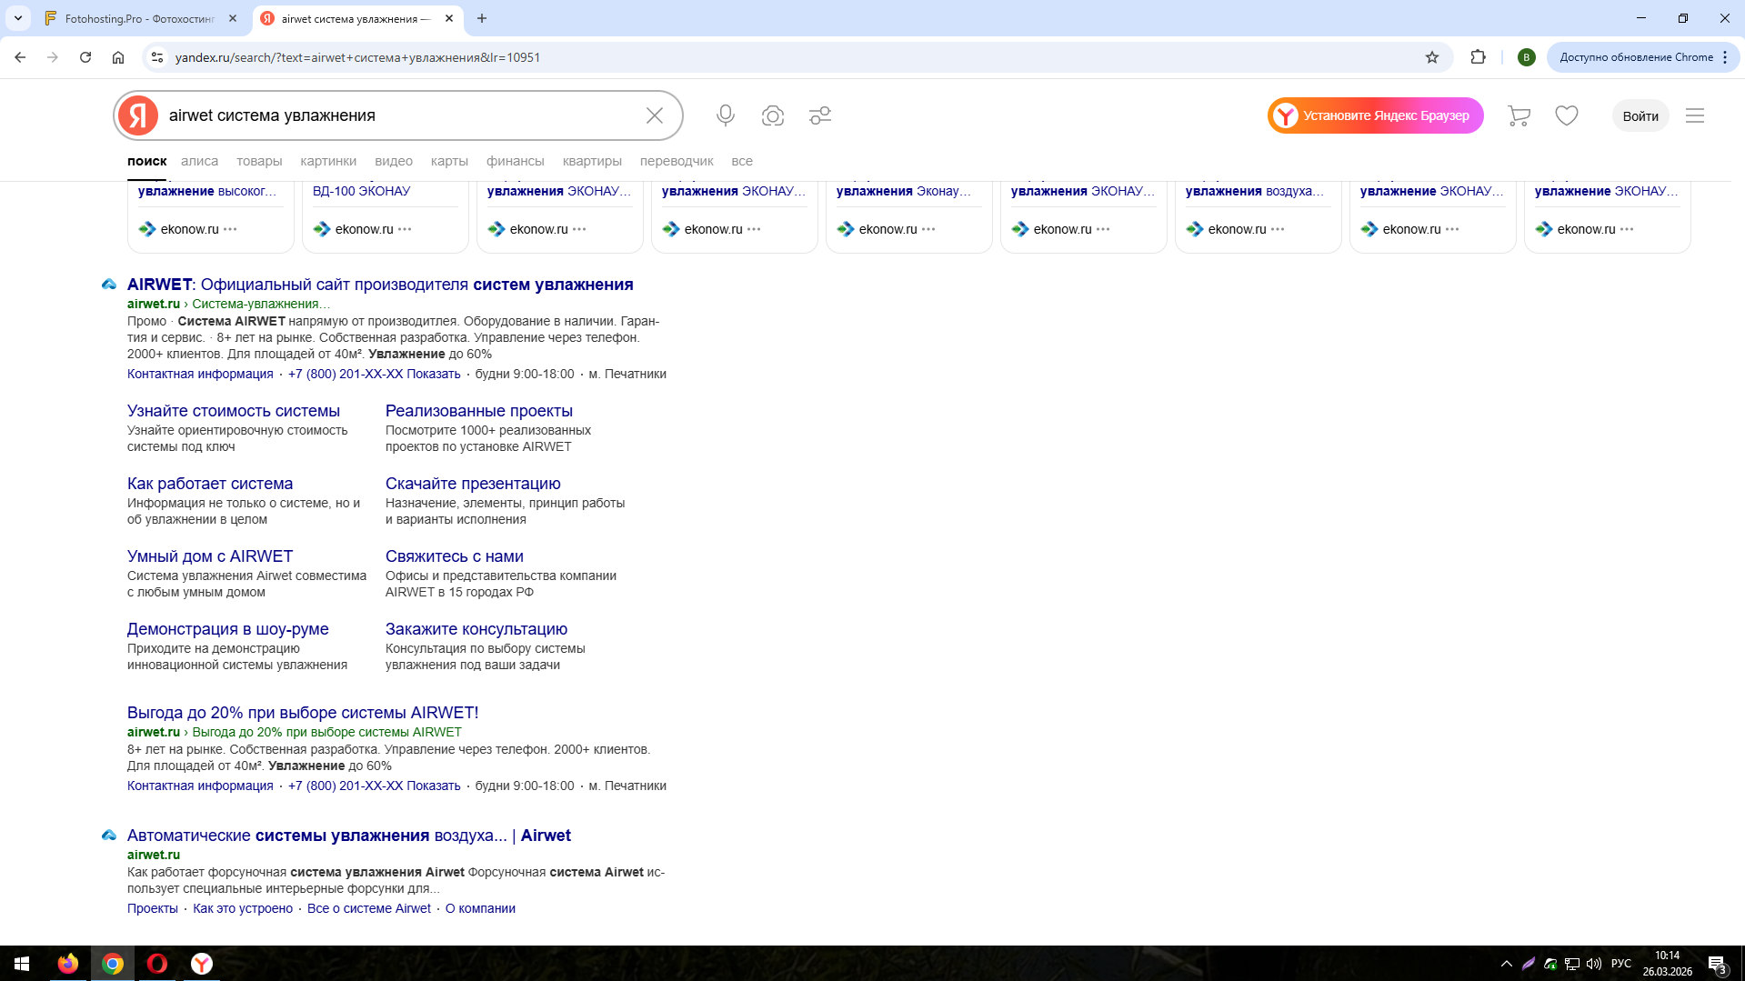The image size is (1745, 981).
Task: Select the «переводчик» search tab
Action: click(x=677, y=161)
